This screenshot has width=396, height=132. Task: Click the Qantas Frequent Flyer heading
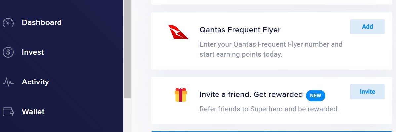[x=240, y=30]
